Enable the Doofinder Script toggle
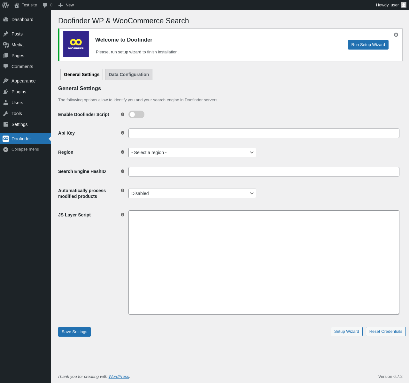Viewport: 409px width, 383px height. point(136,114)
